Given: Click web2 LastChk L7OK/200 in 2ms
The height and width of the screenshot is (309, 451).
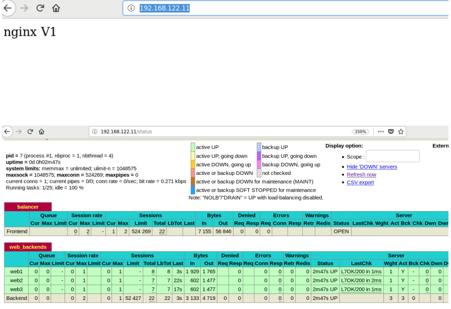Looking at the screenshot, I should click(x=361, y=280).
